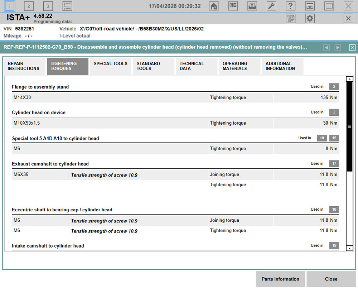Open the home screen icon
The height and width of the screenshot is (288, 358).
[x=214, y=6]
